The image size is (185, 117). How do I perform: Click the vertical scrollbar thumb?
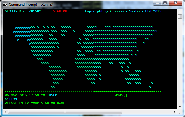tap(180, 16)
